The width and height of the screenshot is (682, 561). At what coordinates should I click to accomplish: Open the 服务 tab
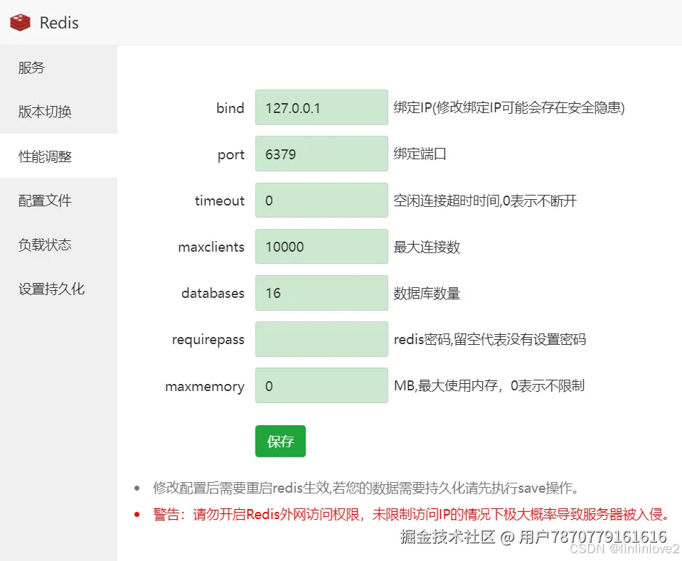58,68
